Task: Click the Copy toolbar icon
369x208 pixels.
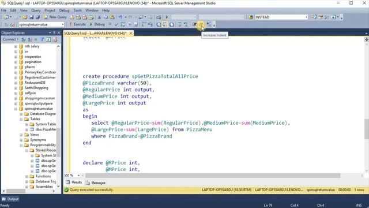Action: pos(106,17)
